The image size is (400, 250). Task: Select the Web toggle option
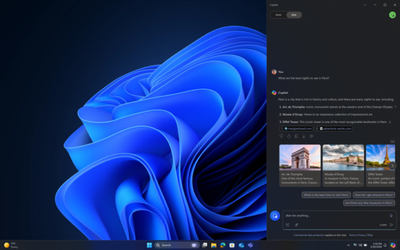point(294,15)
